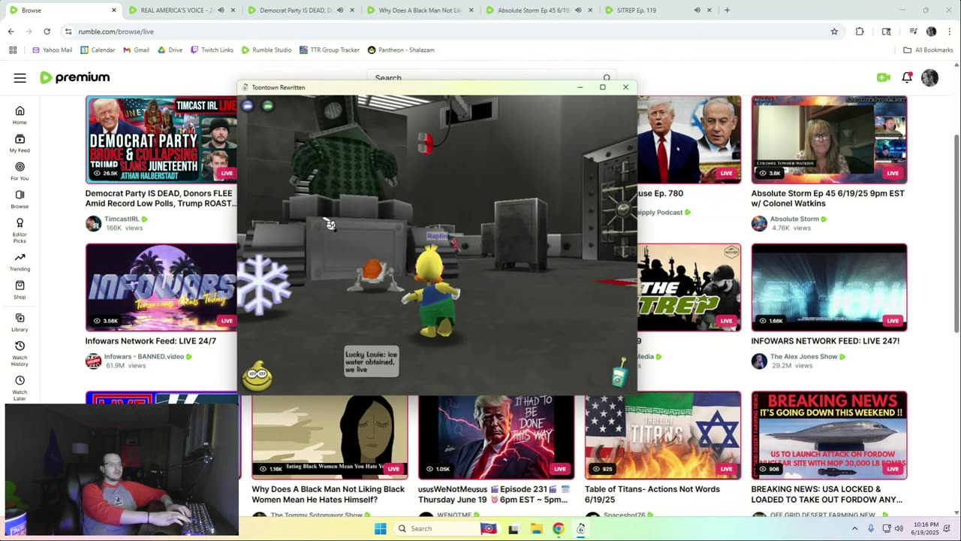Open the Rumble user avatar menu
The width and height of the screenshot is (961, 541).
[929, 77]
